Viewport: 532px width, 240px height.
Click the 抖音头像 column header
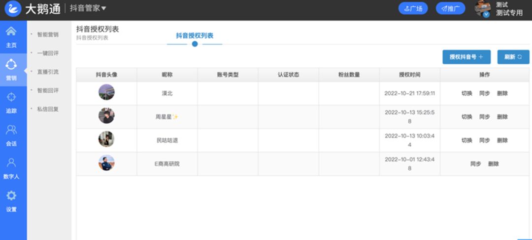(x=106, y=75)
